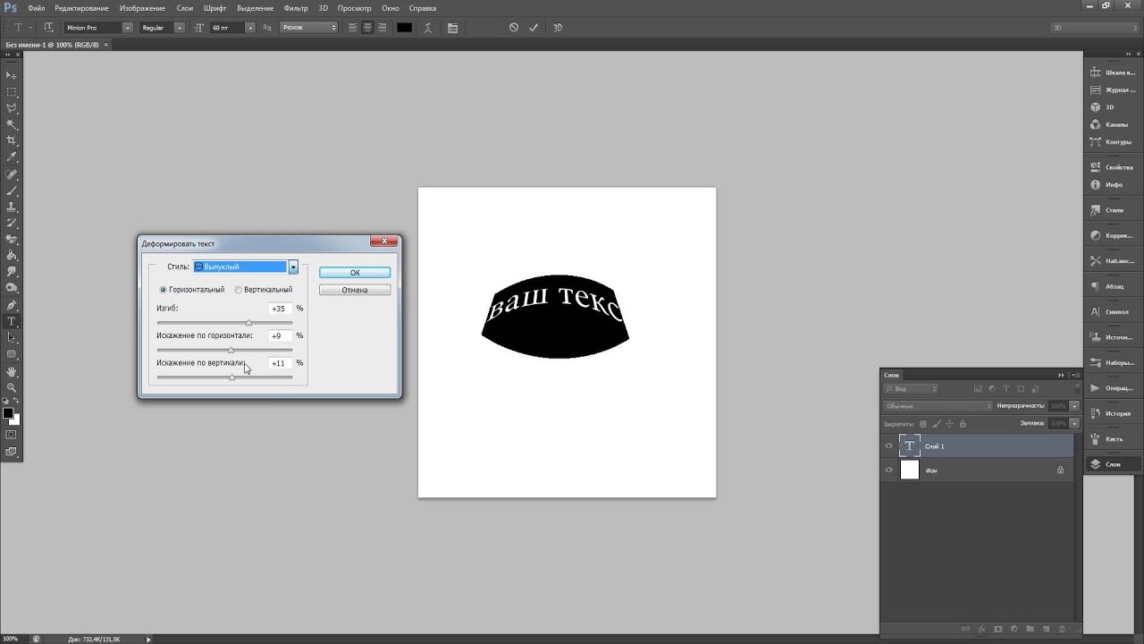Open the Слои menu
The image size is (1144, 644).
(185, 8)
